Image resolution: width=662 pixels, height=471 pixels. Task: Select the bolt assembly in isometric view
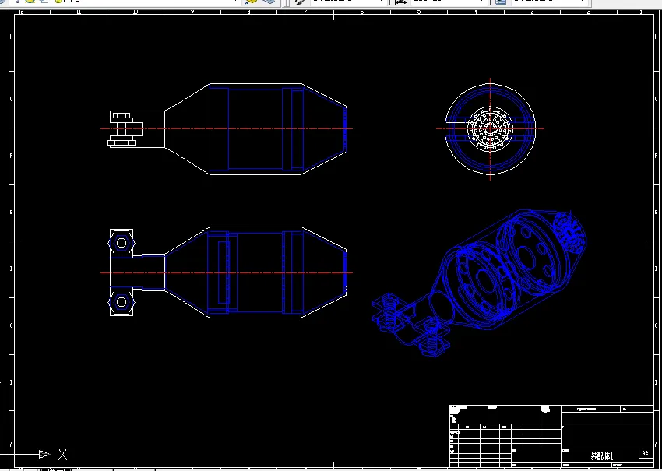click(410, 323)
